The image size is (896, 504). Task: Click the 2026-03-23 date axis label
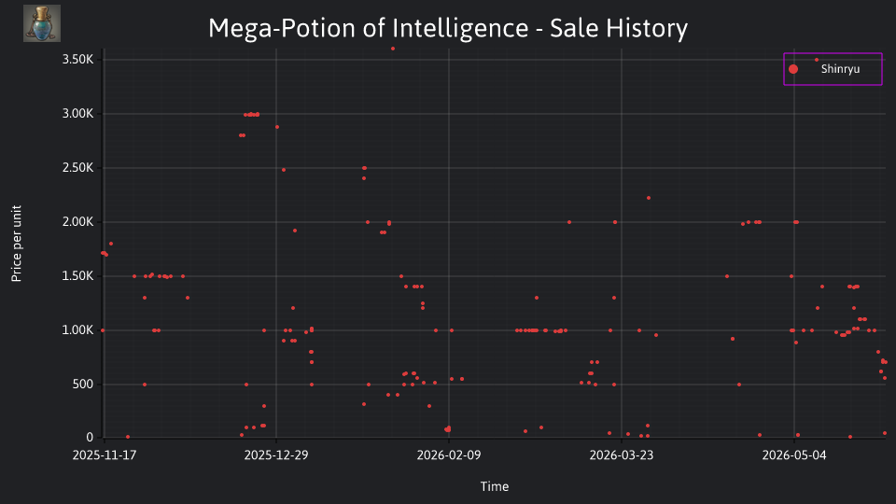622,455
